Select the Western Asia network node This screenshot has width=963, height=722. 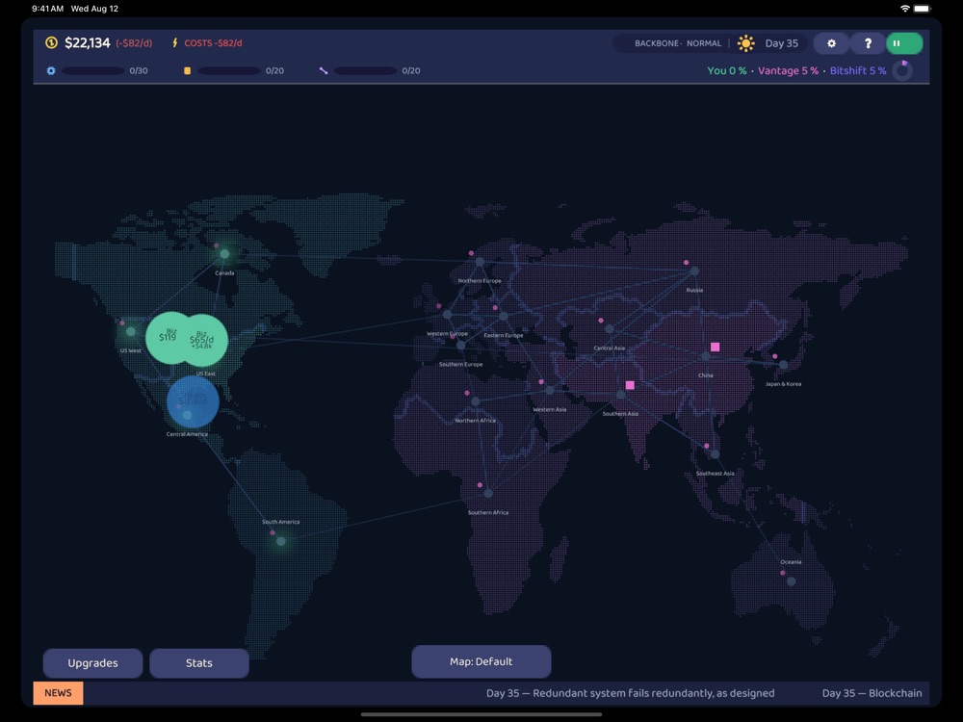550,391
